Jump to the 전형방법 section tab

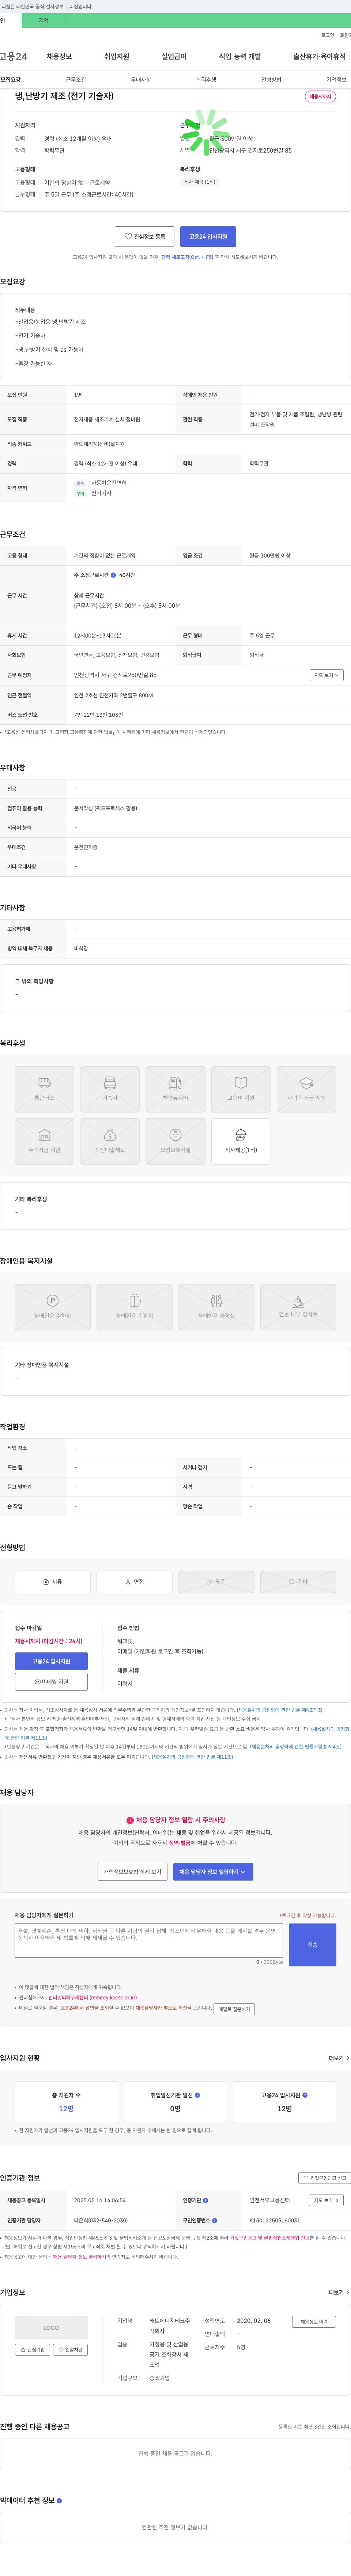pos(271,80)
